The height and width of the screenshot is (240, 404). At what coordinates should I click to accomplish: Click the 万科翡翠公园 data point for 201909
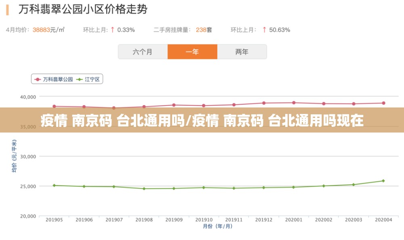click(174, 105)
